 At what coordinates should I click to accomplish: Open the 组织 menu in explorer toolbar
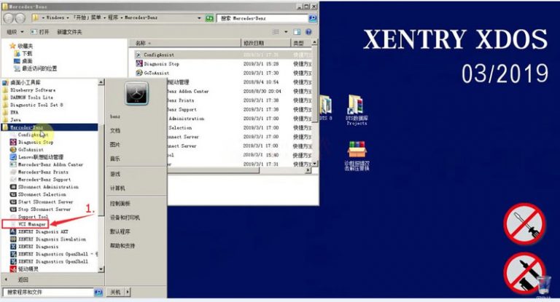pos(15,32)
